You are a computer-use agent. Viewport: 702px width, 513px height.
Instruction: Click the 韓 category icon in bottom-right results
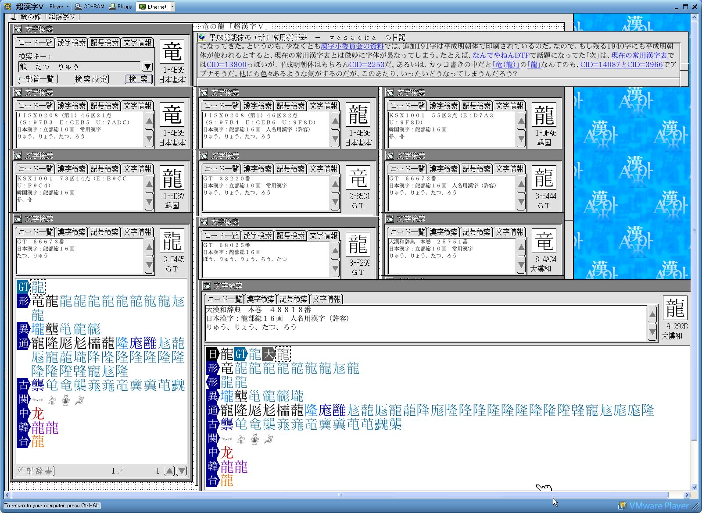click(212, 467)
